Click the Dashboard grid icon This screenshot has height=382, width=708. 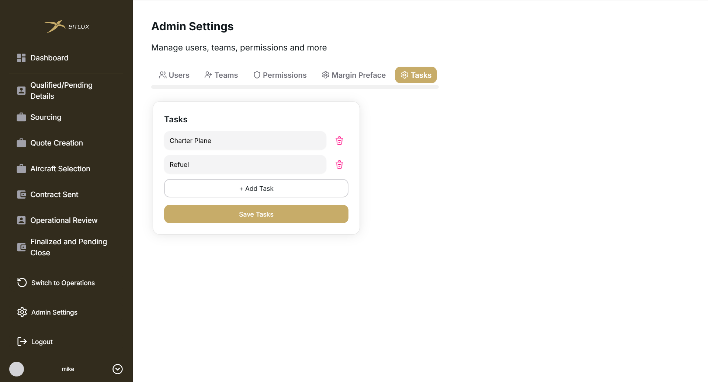coord(21,58)
